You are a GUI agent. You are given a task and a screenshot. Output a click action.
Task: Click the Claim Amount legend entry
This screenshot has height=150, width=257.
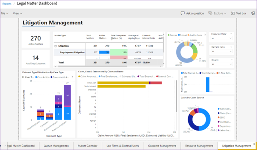pyautogui.click(x=88, y=77)
